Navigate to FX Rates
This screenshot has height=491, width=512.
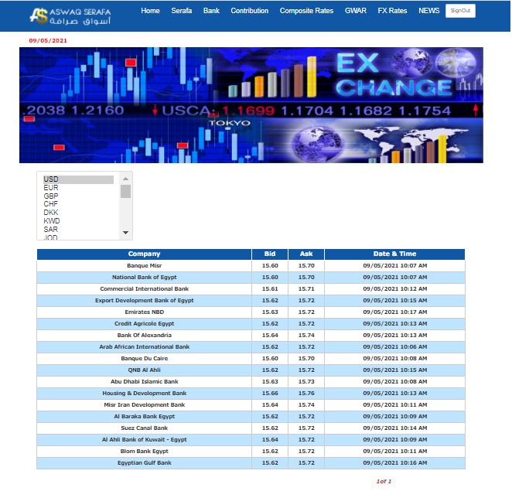point(392,11)
